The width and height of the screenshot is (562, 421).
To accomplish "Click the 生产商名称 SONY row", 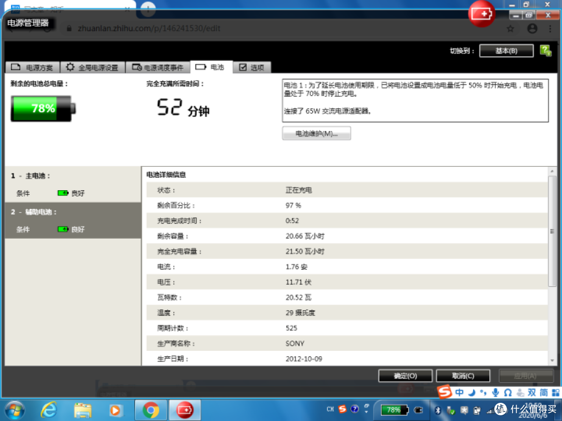I will coord(347,344).
